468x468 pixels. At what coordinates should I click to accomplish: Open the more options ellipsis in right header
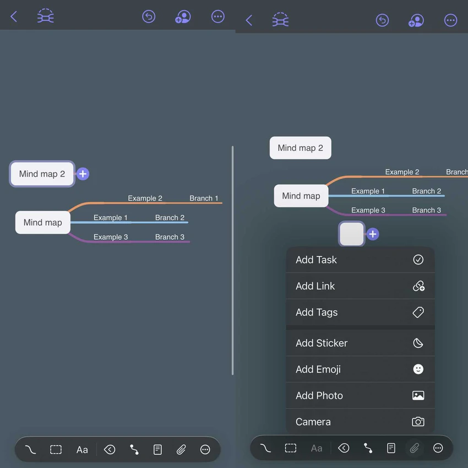[450, 20]
